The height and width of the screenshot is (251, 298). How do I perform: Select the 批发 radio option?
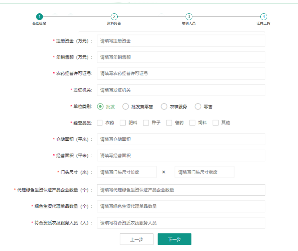click(x=100, y=107)
